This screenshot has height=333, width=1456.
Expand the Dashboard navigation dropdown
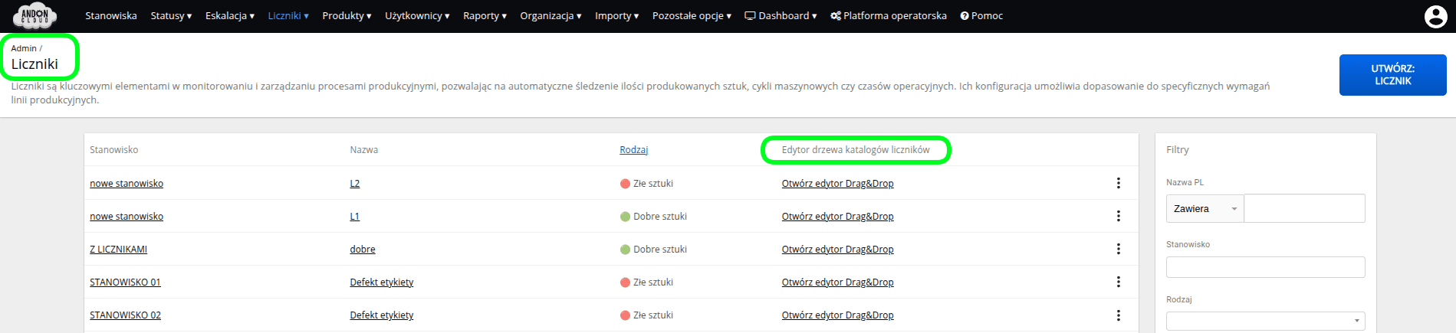(x=781, y=15)
